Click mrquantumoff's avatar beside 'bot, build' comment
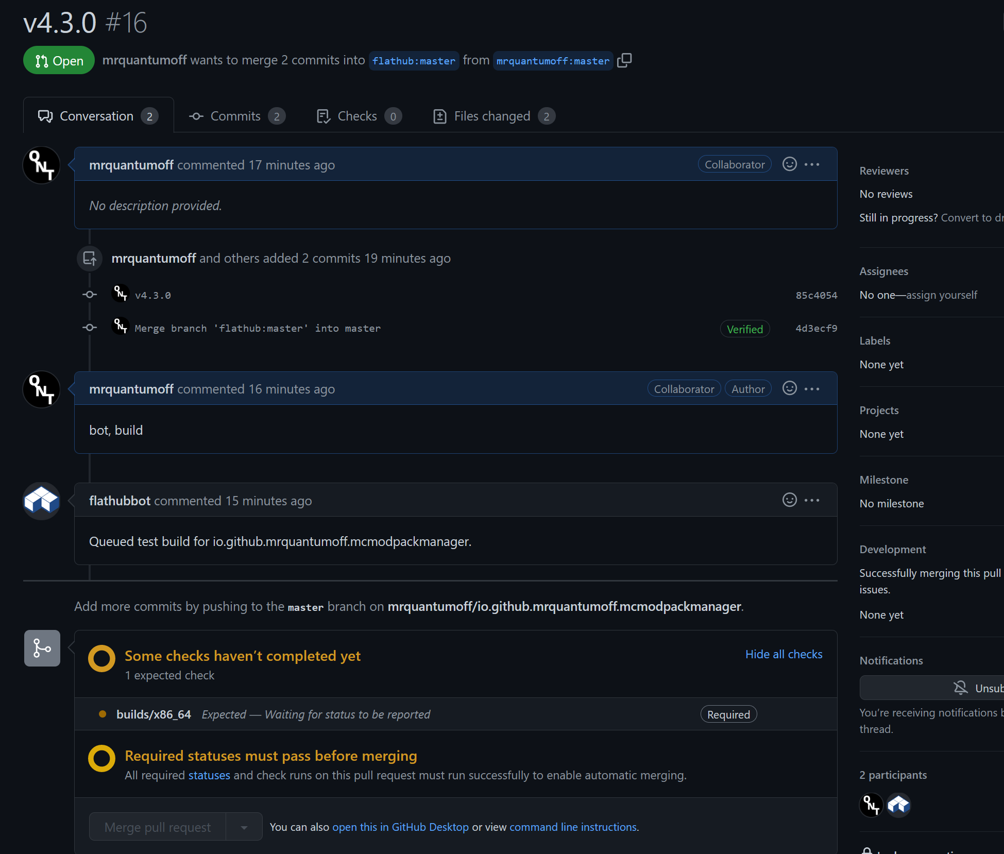Image resolution: width=1004 pixels, height=854 pixels. pos(41,389)
